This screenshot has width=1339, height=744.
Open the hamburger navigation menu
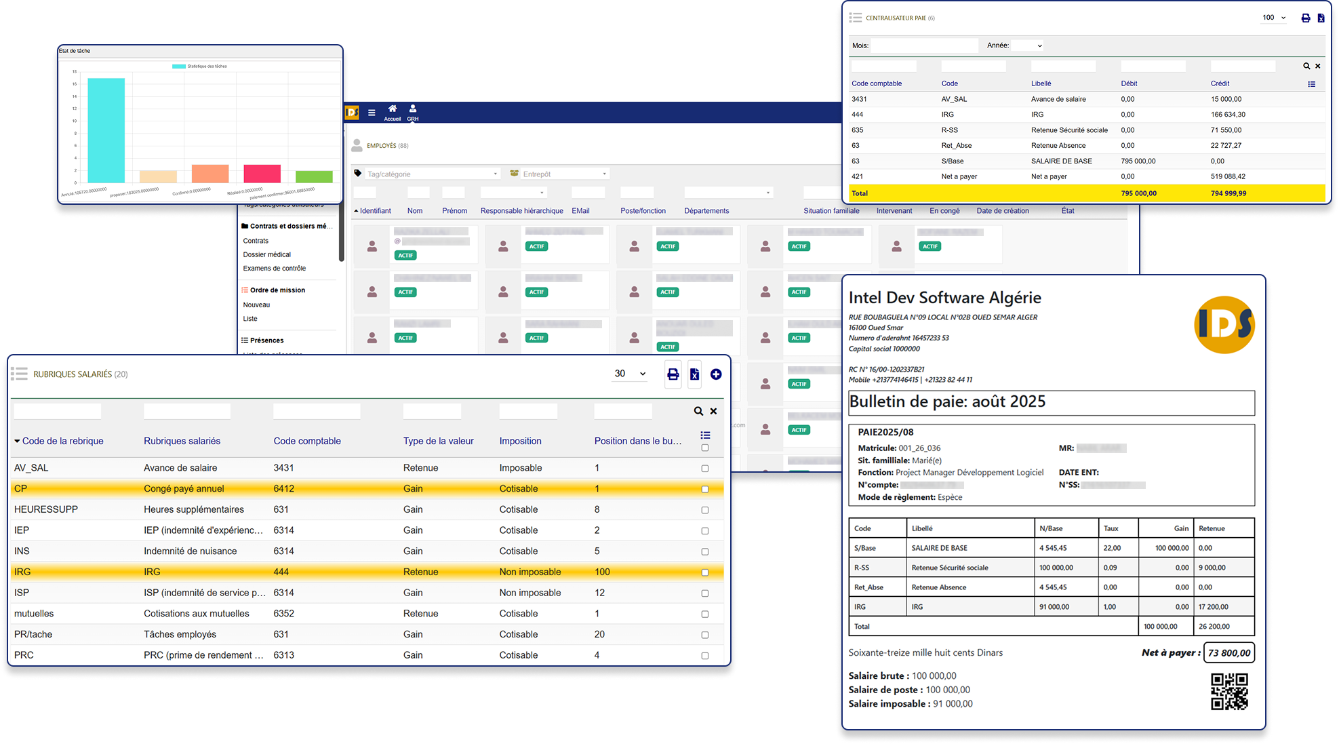(372, 112)
